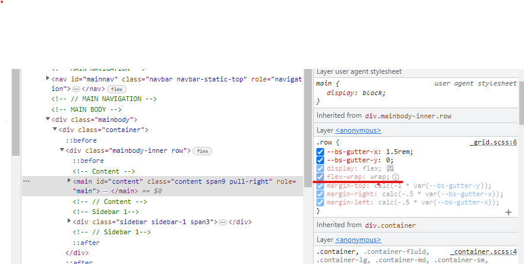Viewport: 524px width, 264px height.
Task: Uncheck the --bs-gutter-y property checkbox
Action: (x=320, y=161)
